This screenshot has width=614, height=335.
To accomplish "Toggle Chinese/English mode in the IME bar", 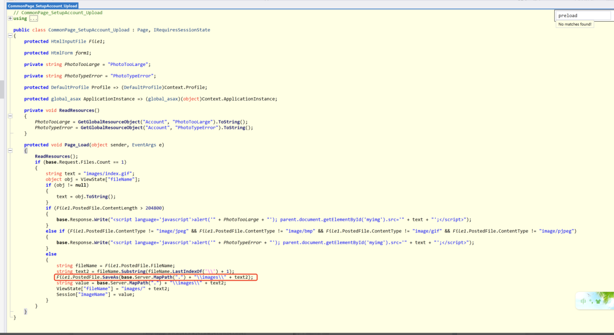I will point(583,301).
